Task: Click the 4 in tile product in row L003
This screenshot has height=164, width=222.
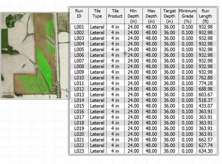Action: tap(115, 38)
